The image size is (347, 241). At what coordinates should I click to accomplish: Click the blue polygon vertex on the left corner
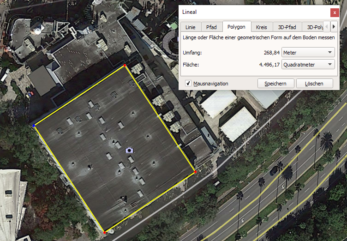click(34, 125)
